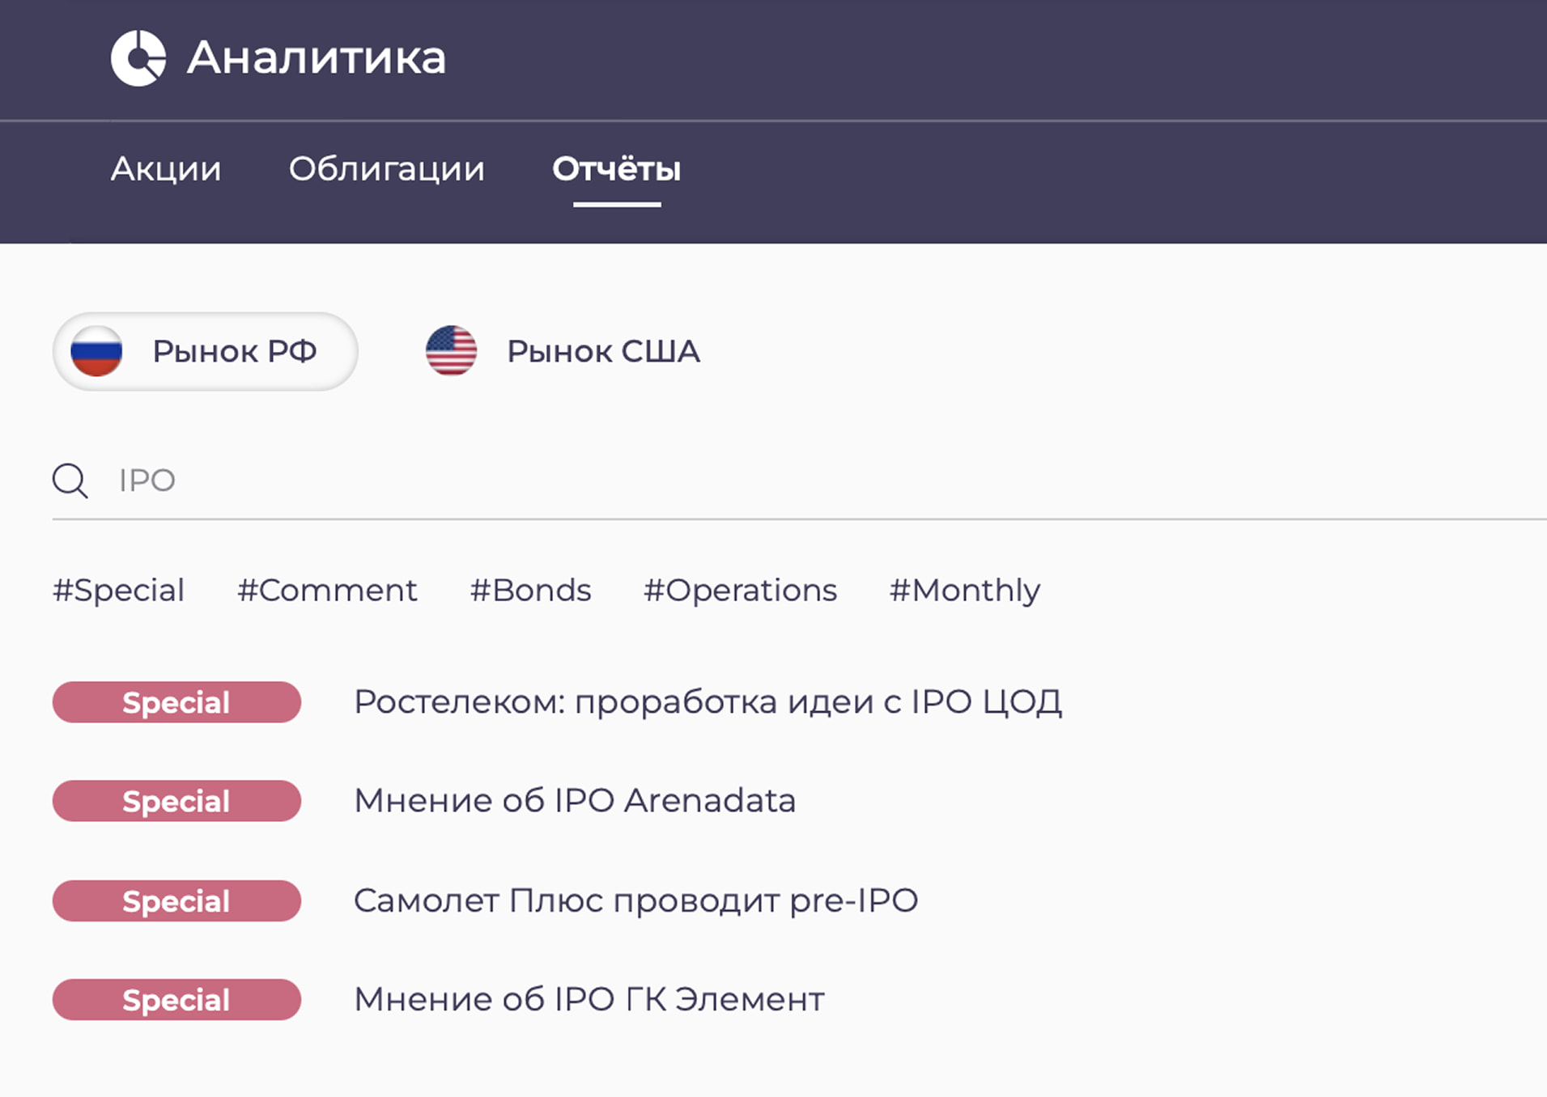The width and height of the screenshot is (1547, 1097).
Task: Click the Special badge on Arenadata report
Action: (176, 801)
